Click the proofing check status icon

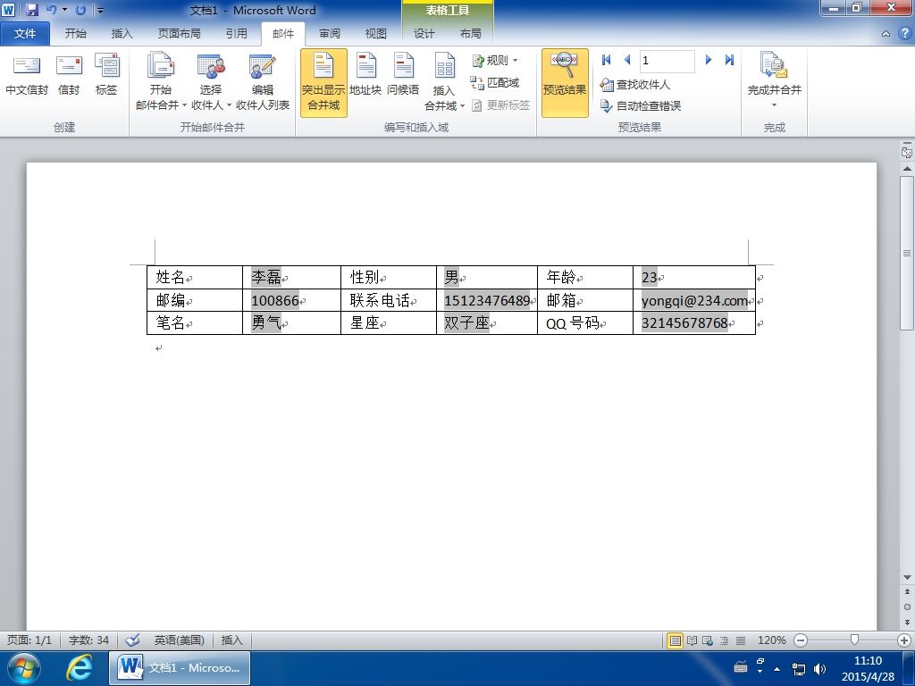click(133, 640)
